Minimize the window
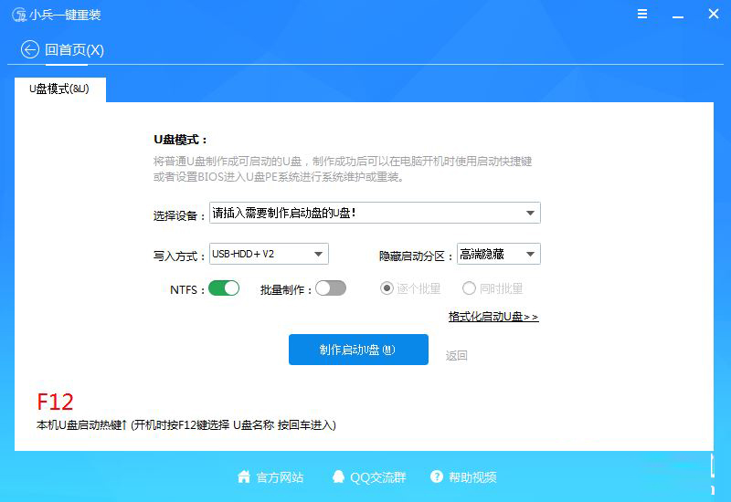 [x=678, y=16]
